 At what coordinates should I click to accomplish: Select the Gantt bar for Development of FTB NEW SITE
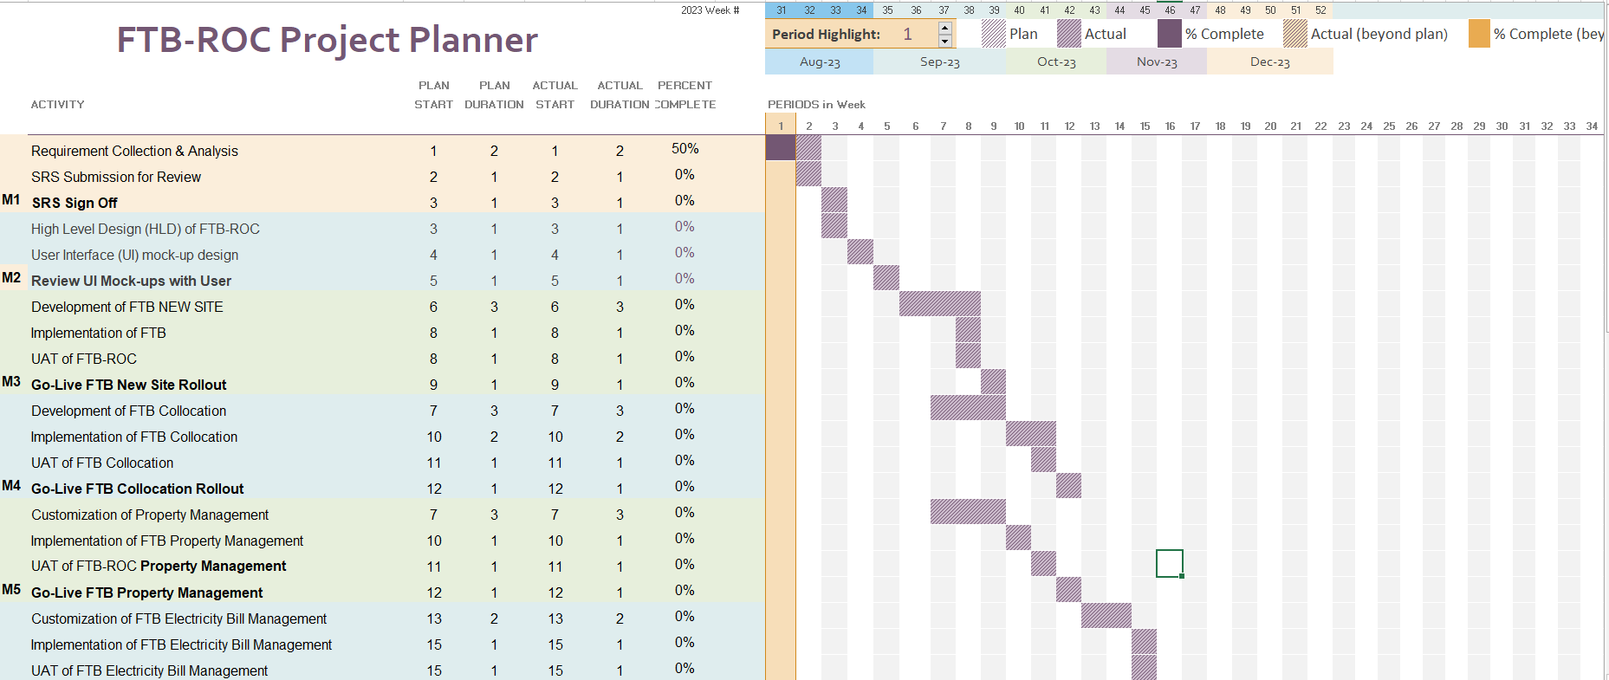(940, 304)
